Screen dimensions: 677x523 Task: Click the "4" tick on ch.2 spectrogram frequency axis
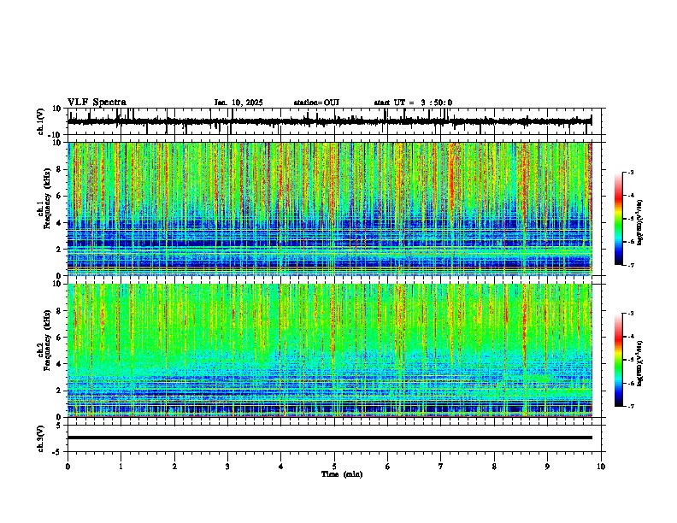click(x=59, y=365)
